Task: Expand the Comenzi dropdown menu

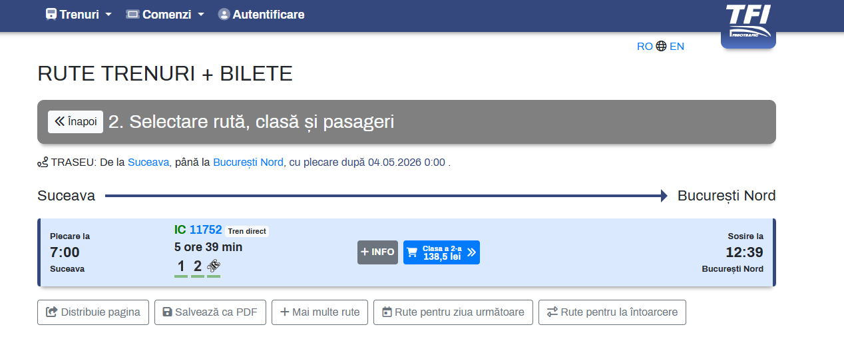Action: pyautogui.click(x=166, y=14)
